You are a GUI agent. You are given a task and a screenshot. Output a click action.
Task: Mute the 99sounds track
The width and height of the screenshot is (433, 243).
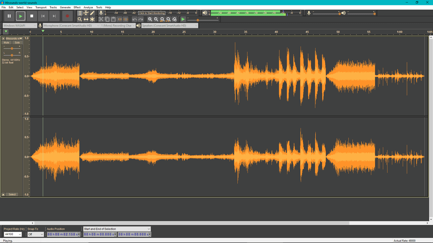[6, 43]
